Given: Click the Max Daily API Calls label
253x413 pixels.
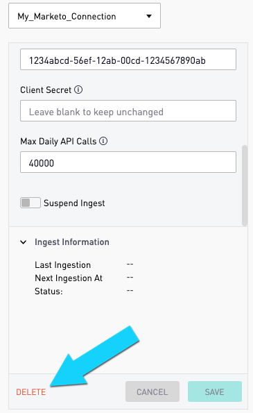Looking at the screenshot, I should [58, 141].
